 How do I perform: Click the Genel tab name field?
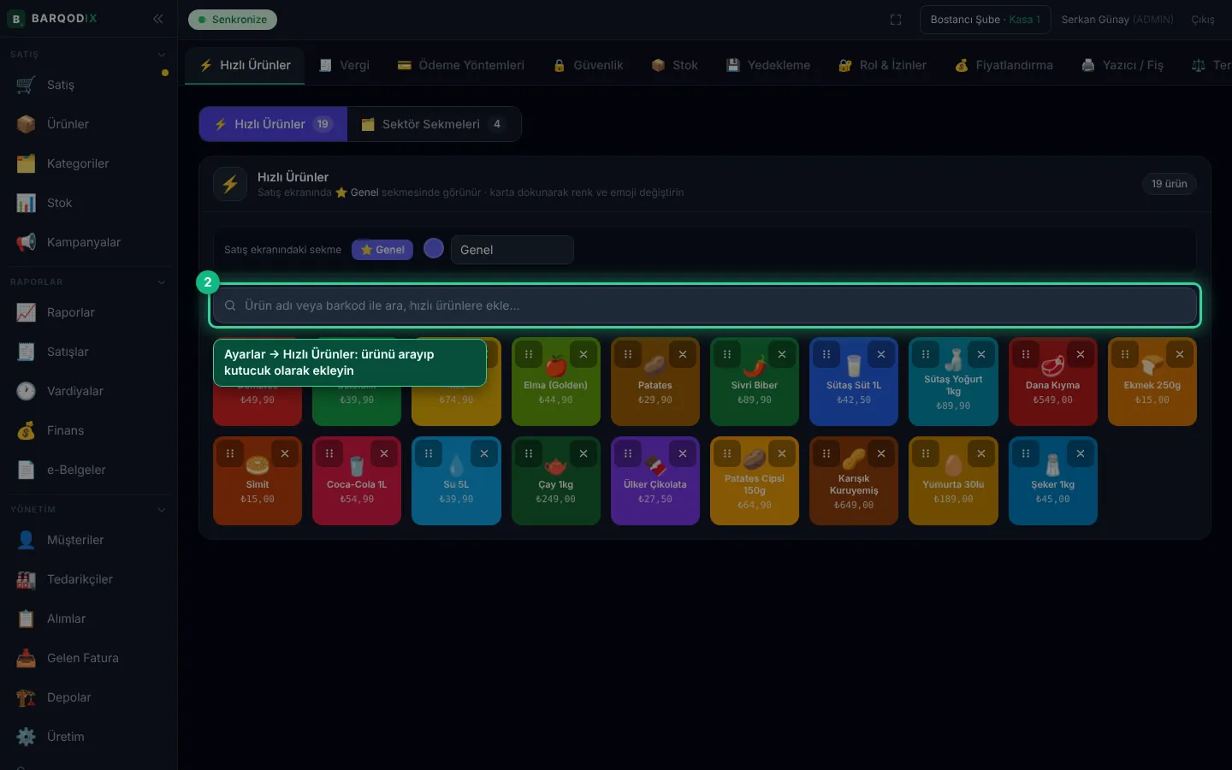click(x=512, y=250)
